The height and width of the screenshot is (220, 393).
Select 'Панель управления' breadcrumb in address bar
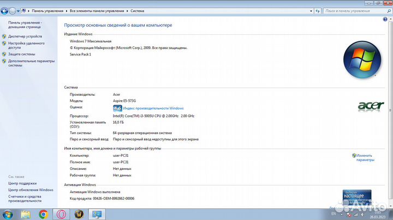47,11
